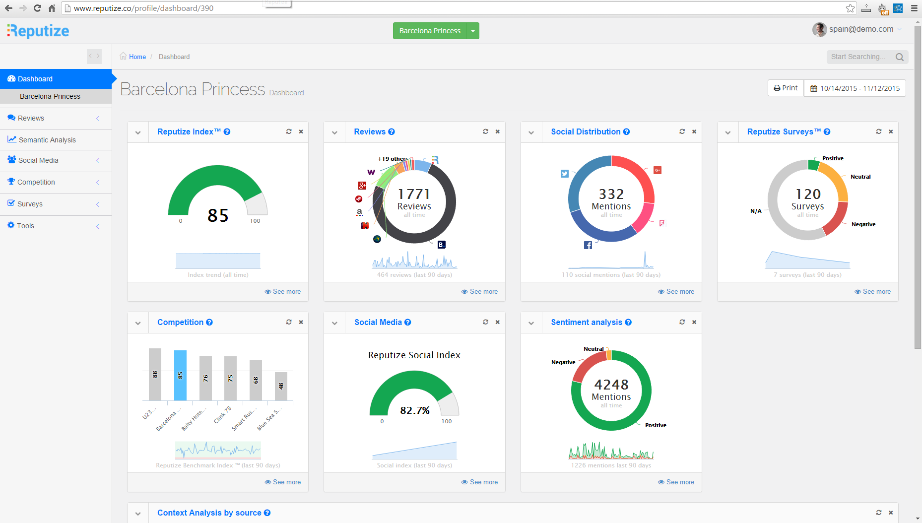
Task: Collapse the Competition widget with its chevron
Action: 138,323
